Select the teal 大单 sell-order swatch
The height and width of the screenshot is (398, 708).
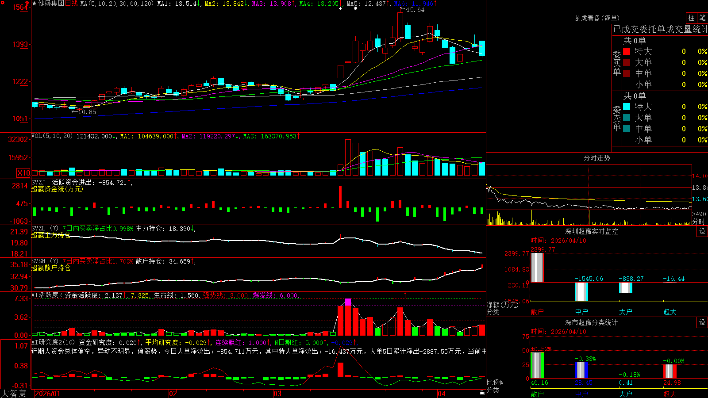click(627, 118)
